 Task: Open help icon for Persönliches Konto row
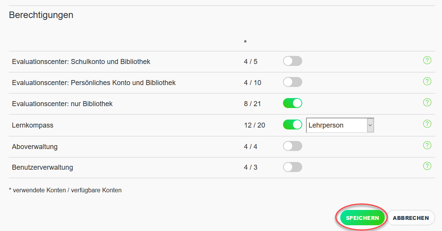click(x=427, y=81)
